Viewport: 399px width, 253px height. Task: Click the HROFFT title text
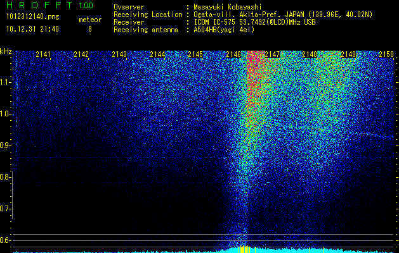pyautogui.click(x=39, y=5)
